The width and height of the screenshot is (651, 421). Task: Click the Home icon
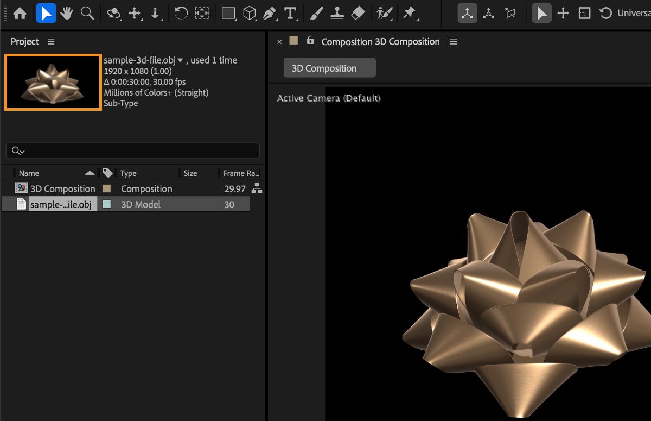coord(20,14)
